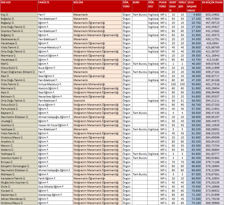Select the Dicle Ü. cell
This screenshot has width=228, height=205.
point(19,186)
